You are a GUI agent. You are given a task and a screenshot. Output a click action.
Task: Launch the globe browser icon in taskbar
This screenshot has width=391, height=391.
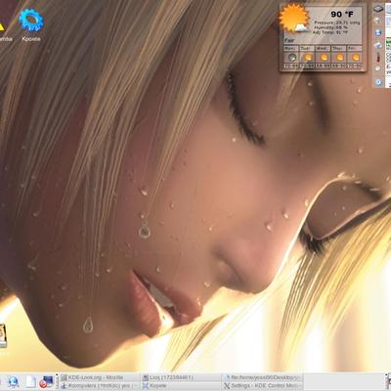pyautogui.click(x=14, y=381)
